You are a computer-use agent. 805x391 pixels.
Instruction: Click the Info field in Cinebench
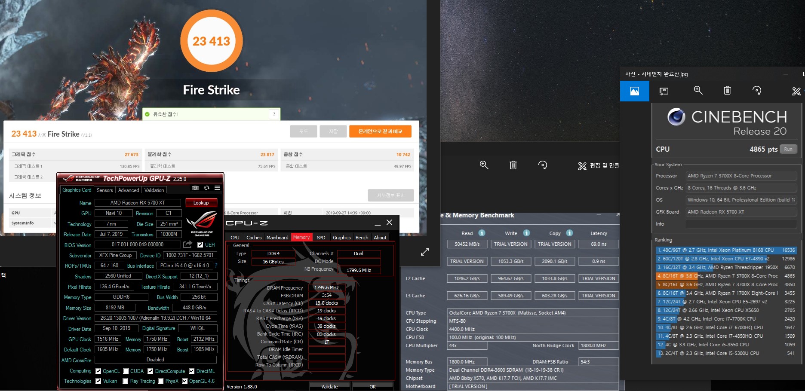click(x=741, y=224)
